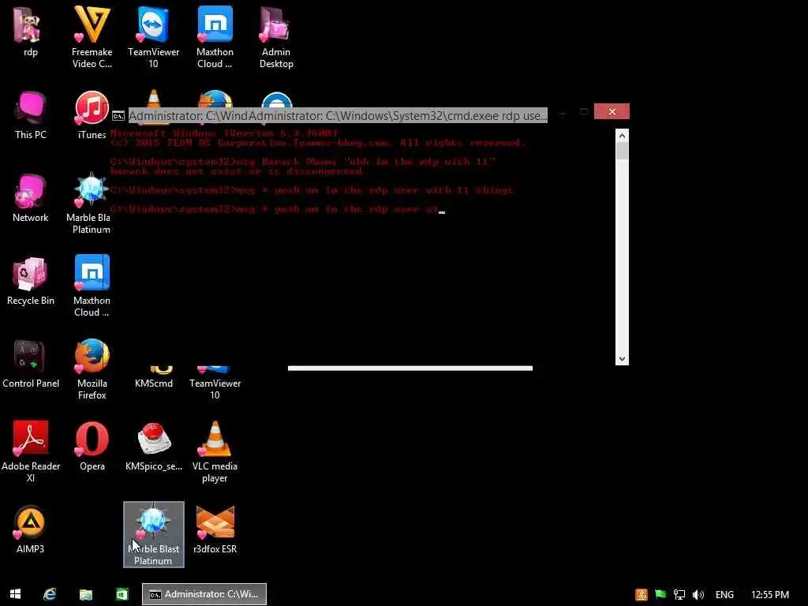Launch Freemake Video Converter shortcut
The width and height of the screenshot is (808, 606).
[x=92, y=36]
